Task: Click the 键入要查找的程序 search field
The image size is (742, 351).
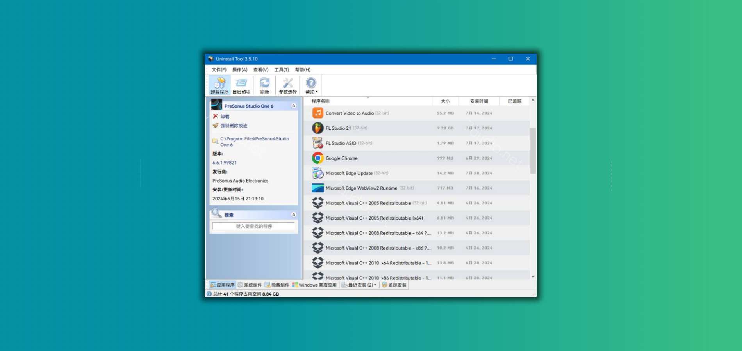Action: [x=254, y=226]
